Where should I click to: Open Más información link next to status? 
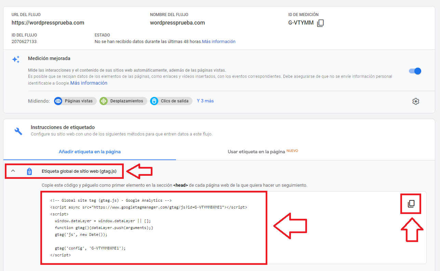click(219, 42)
